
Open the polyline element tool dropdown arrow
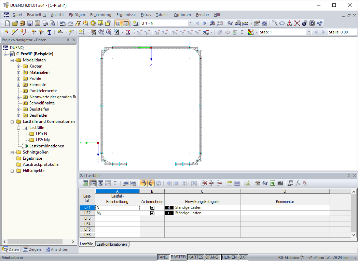[x=29, y=32]
